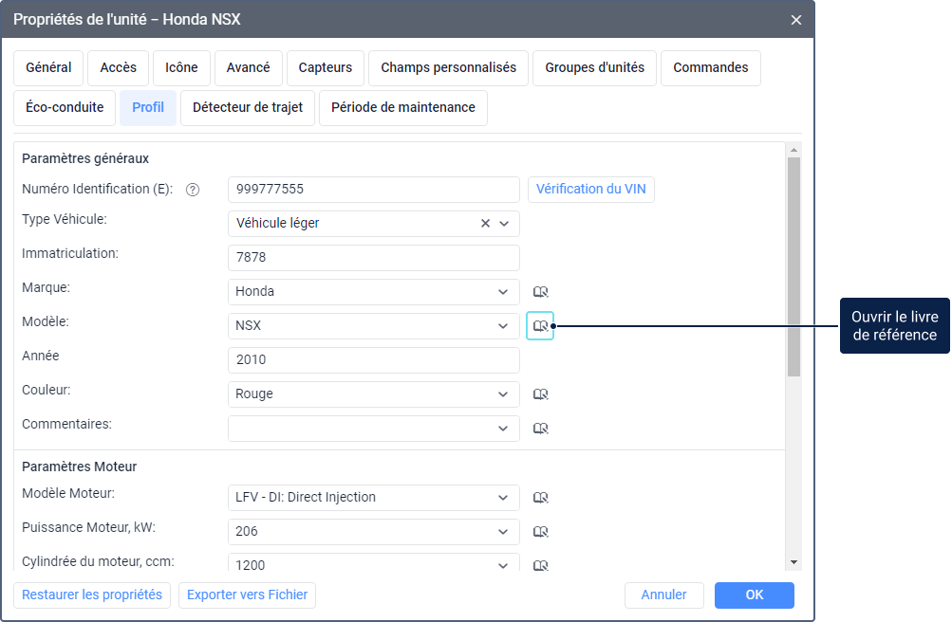Image resolution: width=952 pixels, height=622 pixels.
Task: Click the Vérification du VIN button
Action: (590, 189)
